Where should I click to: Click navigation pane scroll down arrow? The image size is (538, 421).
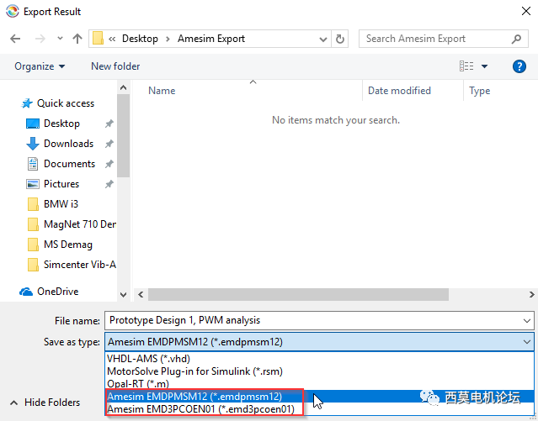[x=123, y=295]
